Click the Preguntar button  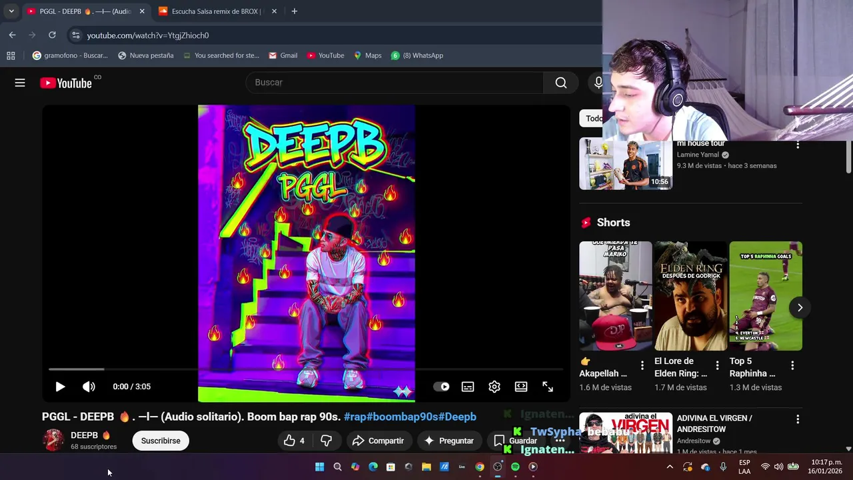[x=448, y=441]
